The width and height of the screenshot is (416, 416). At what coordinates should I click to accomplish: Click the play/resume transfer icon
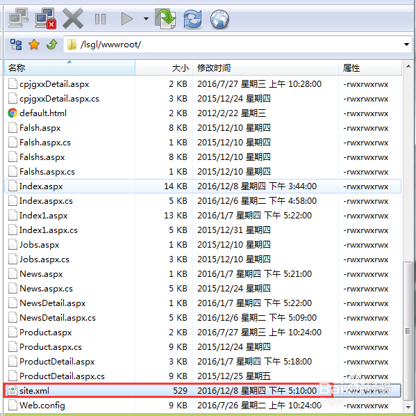(127, 19)
